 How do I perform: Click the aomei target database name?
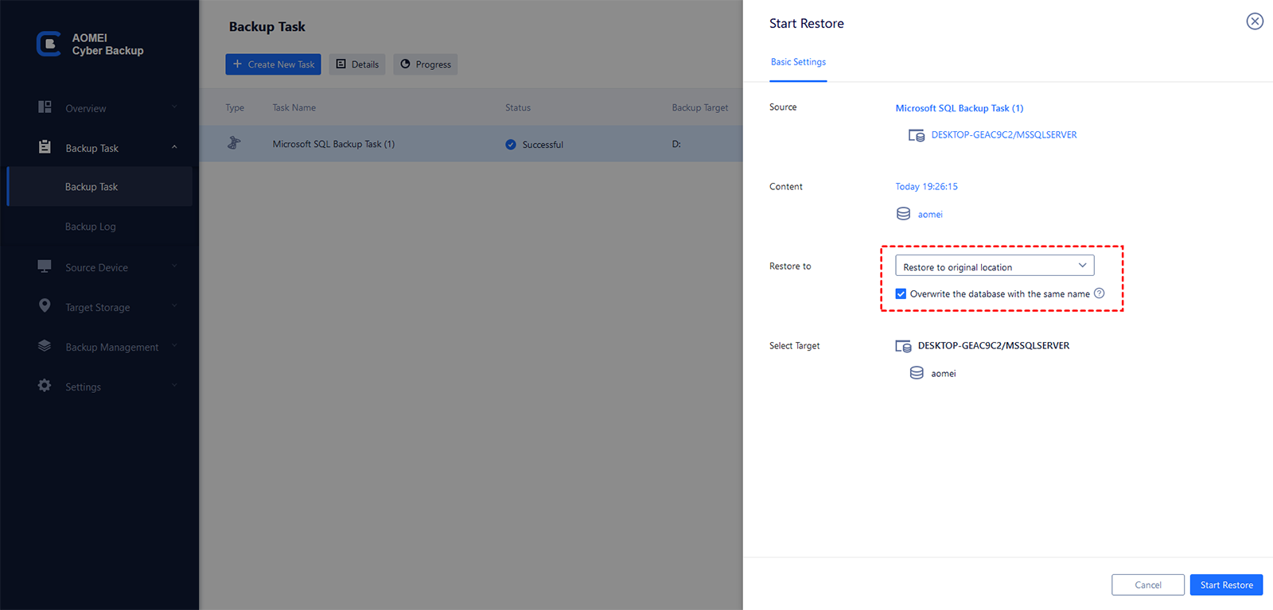click(x=944, y=374)
